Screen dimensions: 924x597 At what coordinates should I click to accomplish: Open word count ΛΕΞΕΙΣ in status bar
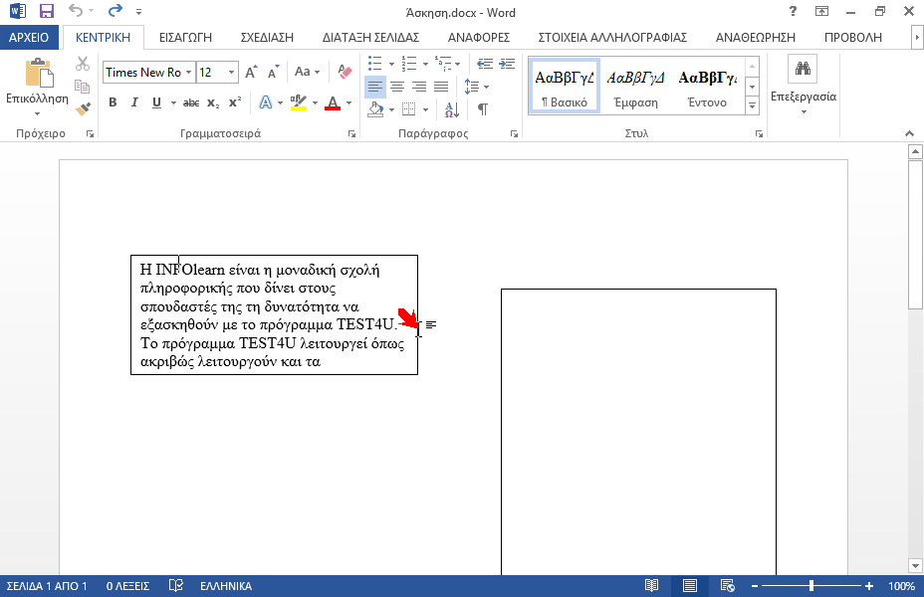click(127, 586)
